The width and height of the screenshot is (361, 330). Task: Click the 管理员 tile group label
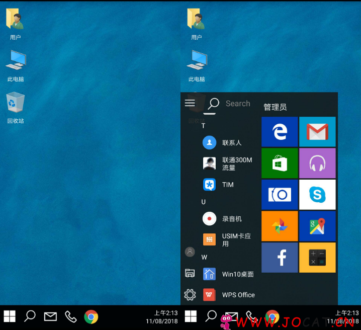click(275, 107)
